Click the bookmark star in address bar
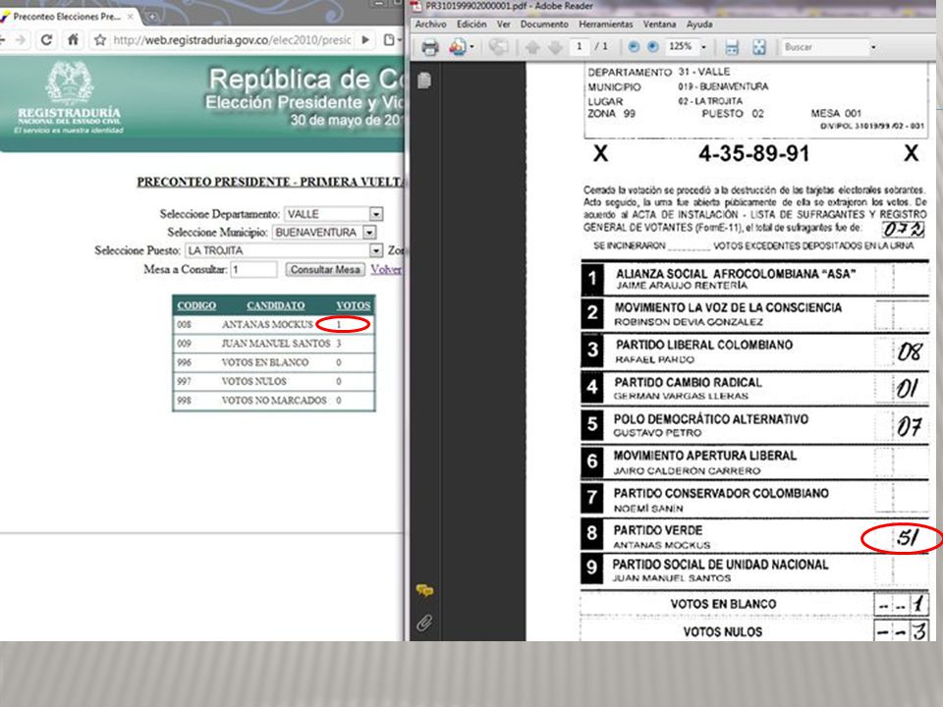Image resolution: width=943 pixels, height=707 pixels. pos(100,40)
